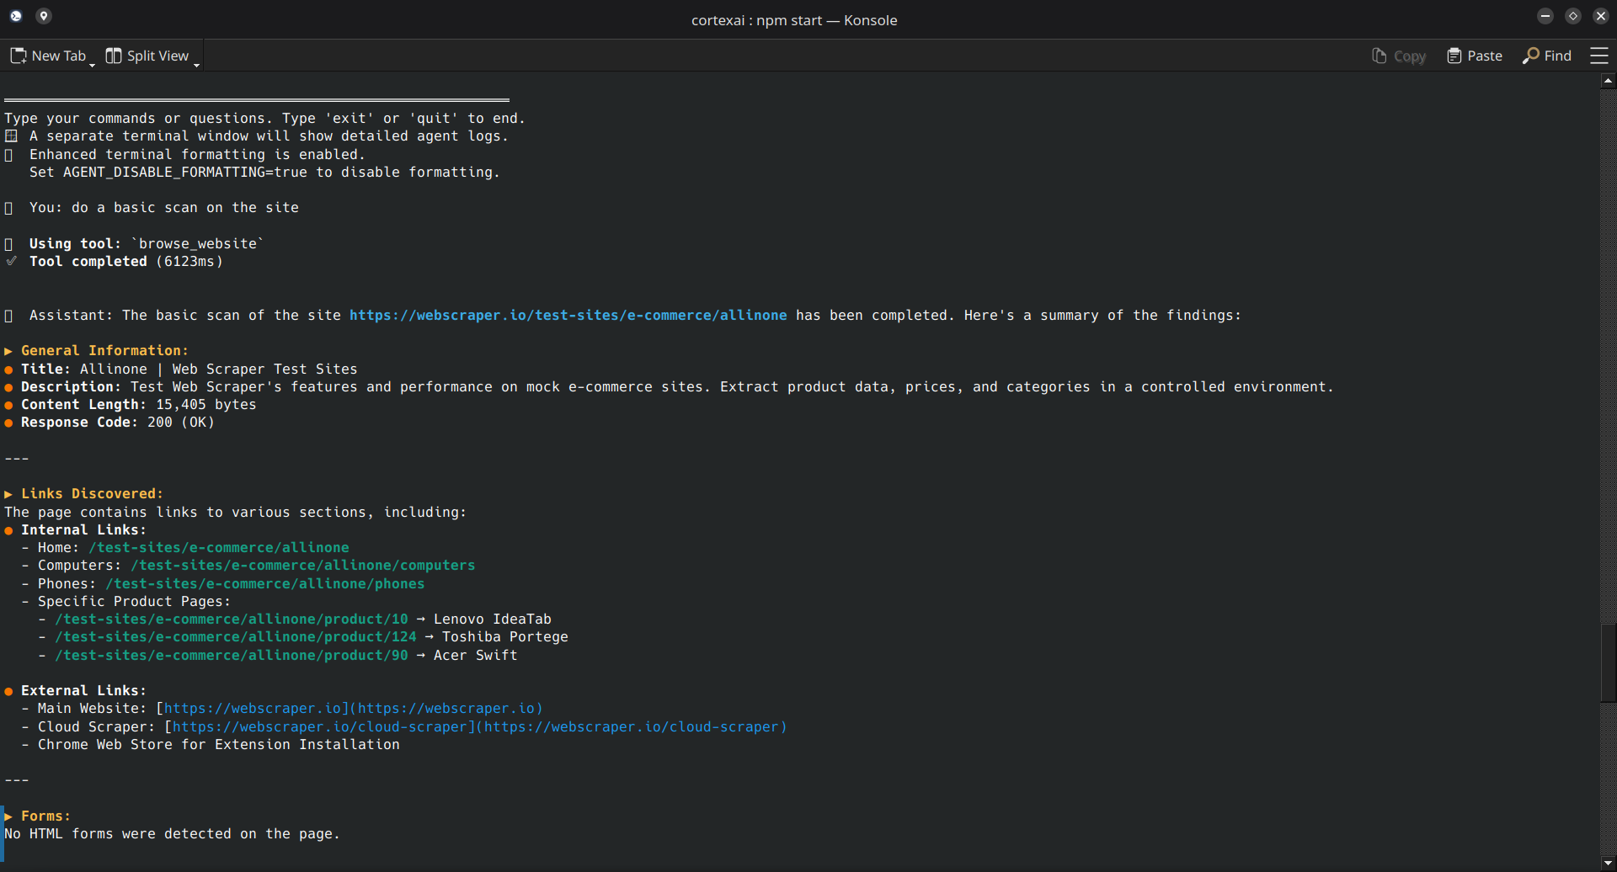Click the Paste toolbar button

click(x=1475, y=56)
